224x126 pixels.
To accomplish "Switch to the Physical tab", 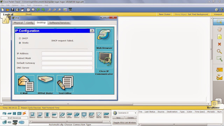I will [18, 23].
